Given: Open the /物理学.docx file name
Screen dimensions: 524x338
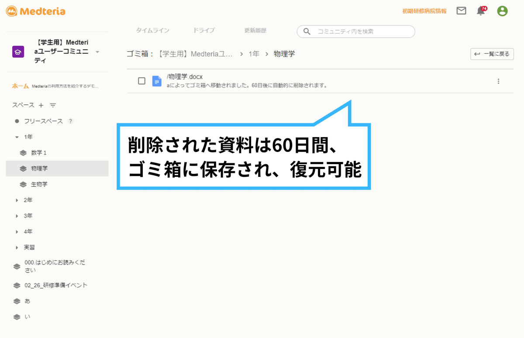Looking at the screenshot, I should click(185, 77).
